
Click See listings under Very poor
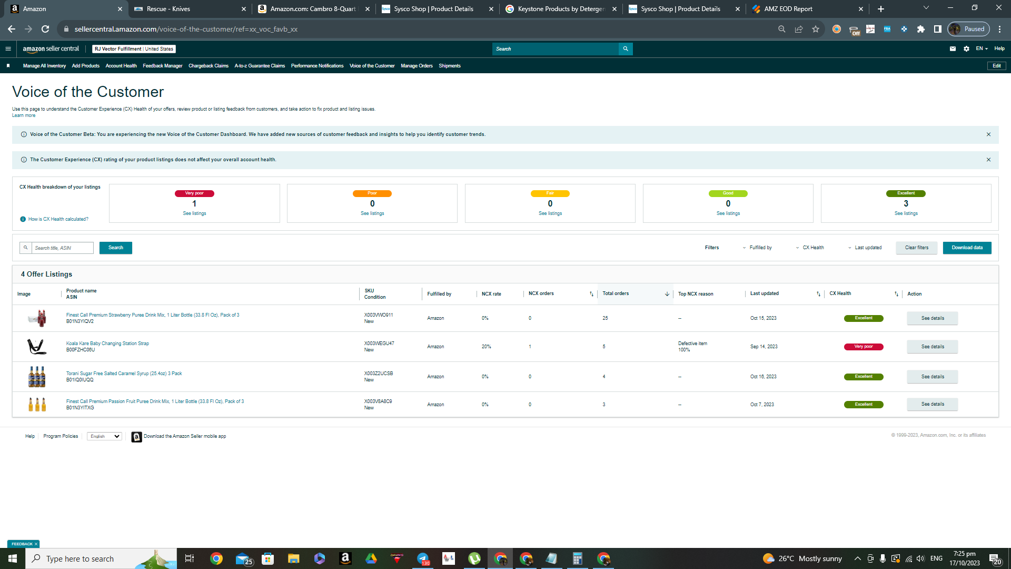(194, 213)
